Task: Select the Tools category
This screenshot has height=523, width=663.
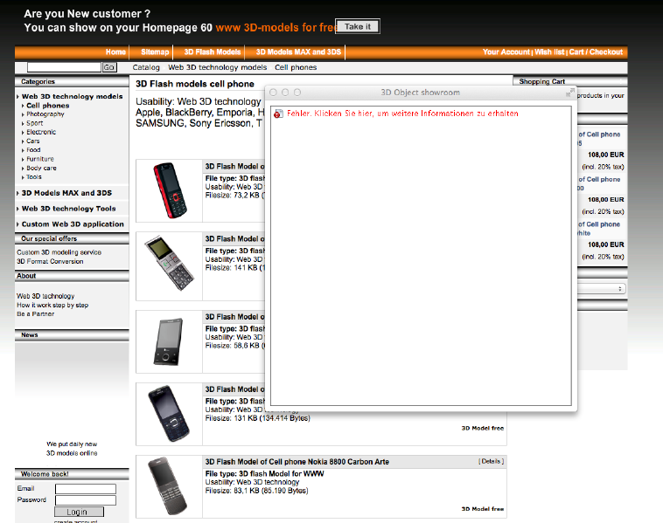Action: pos(34,177)
